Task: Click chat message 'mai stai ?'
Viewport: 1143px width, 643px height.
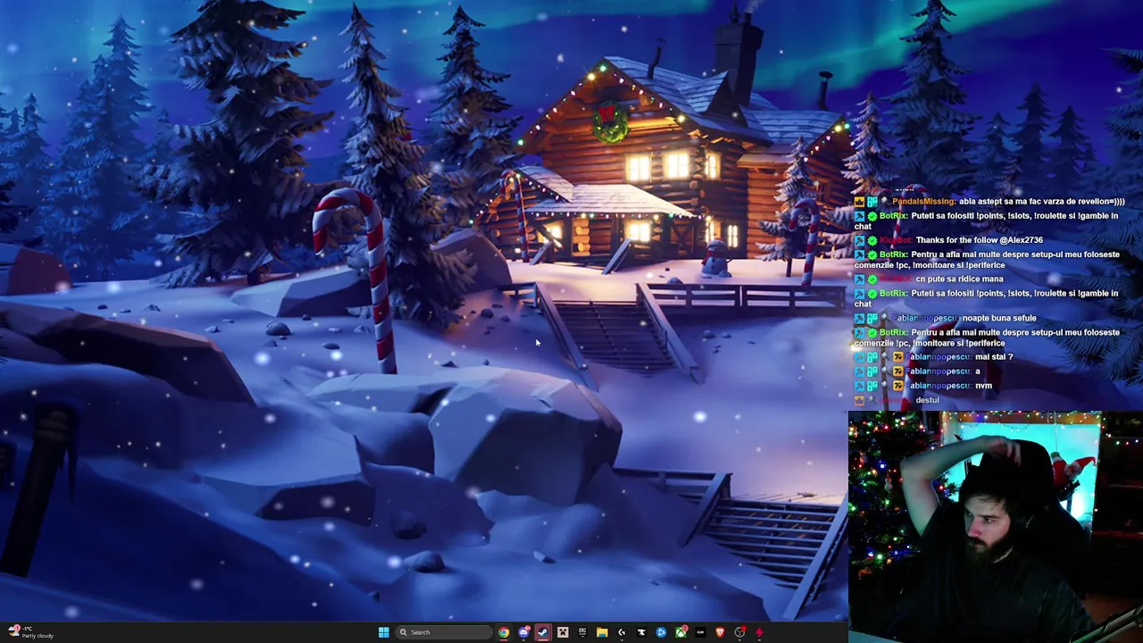Action: (x=994, y=357)
